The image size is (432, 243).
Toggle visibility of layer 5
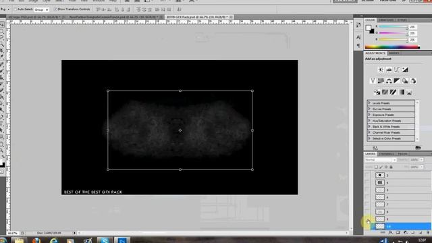point(367,190)
